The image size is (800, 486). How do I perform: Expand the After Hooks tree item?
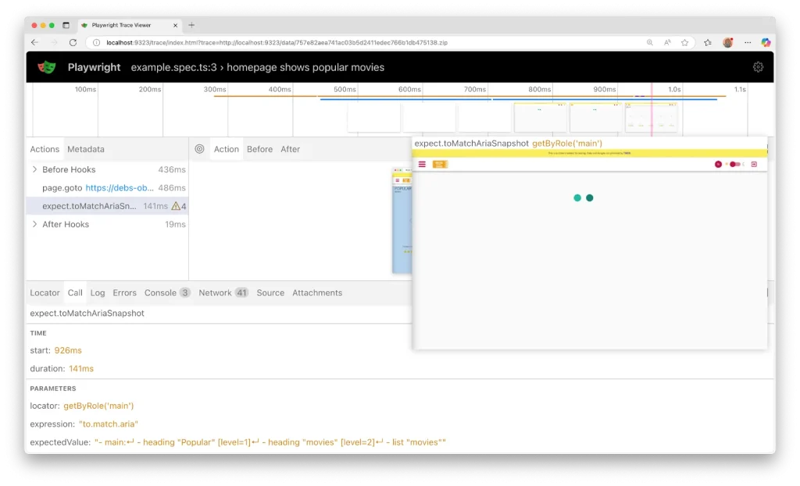(34, 224)
